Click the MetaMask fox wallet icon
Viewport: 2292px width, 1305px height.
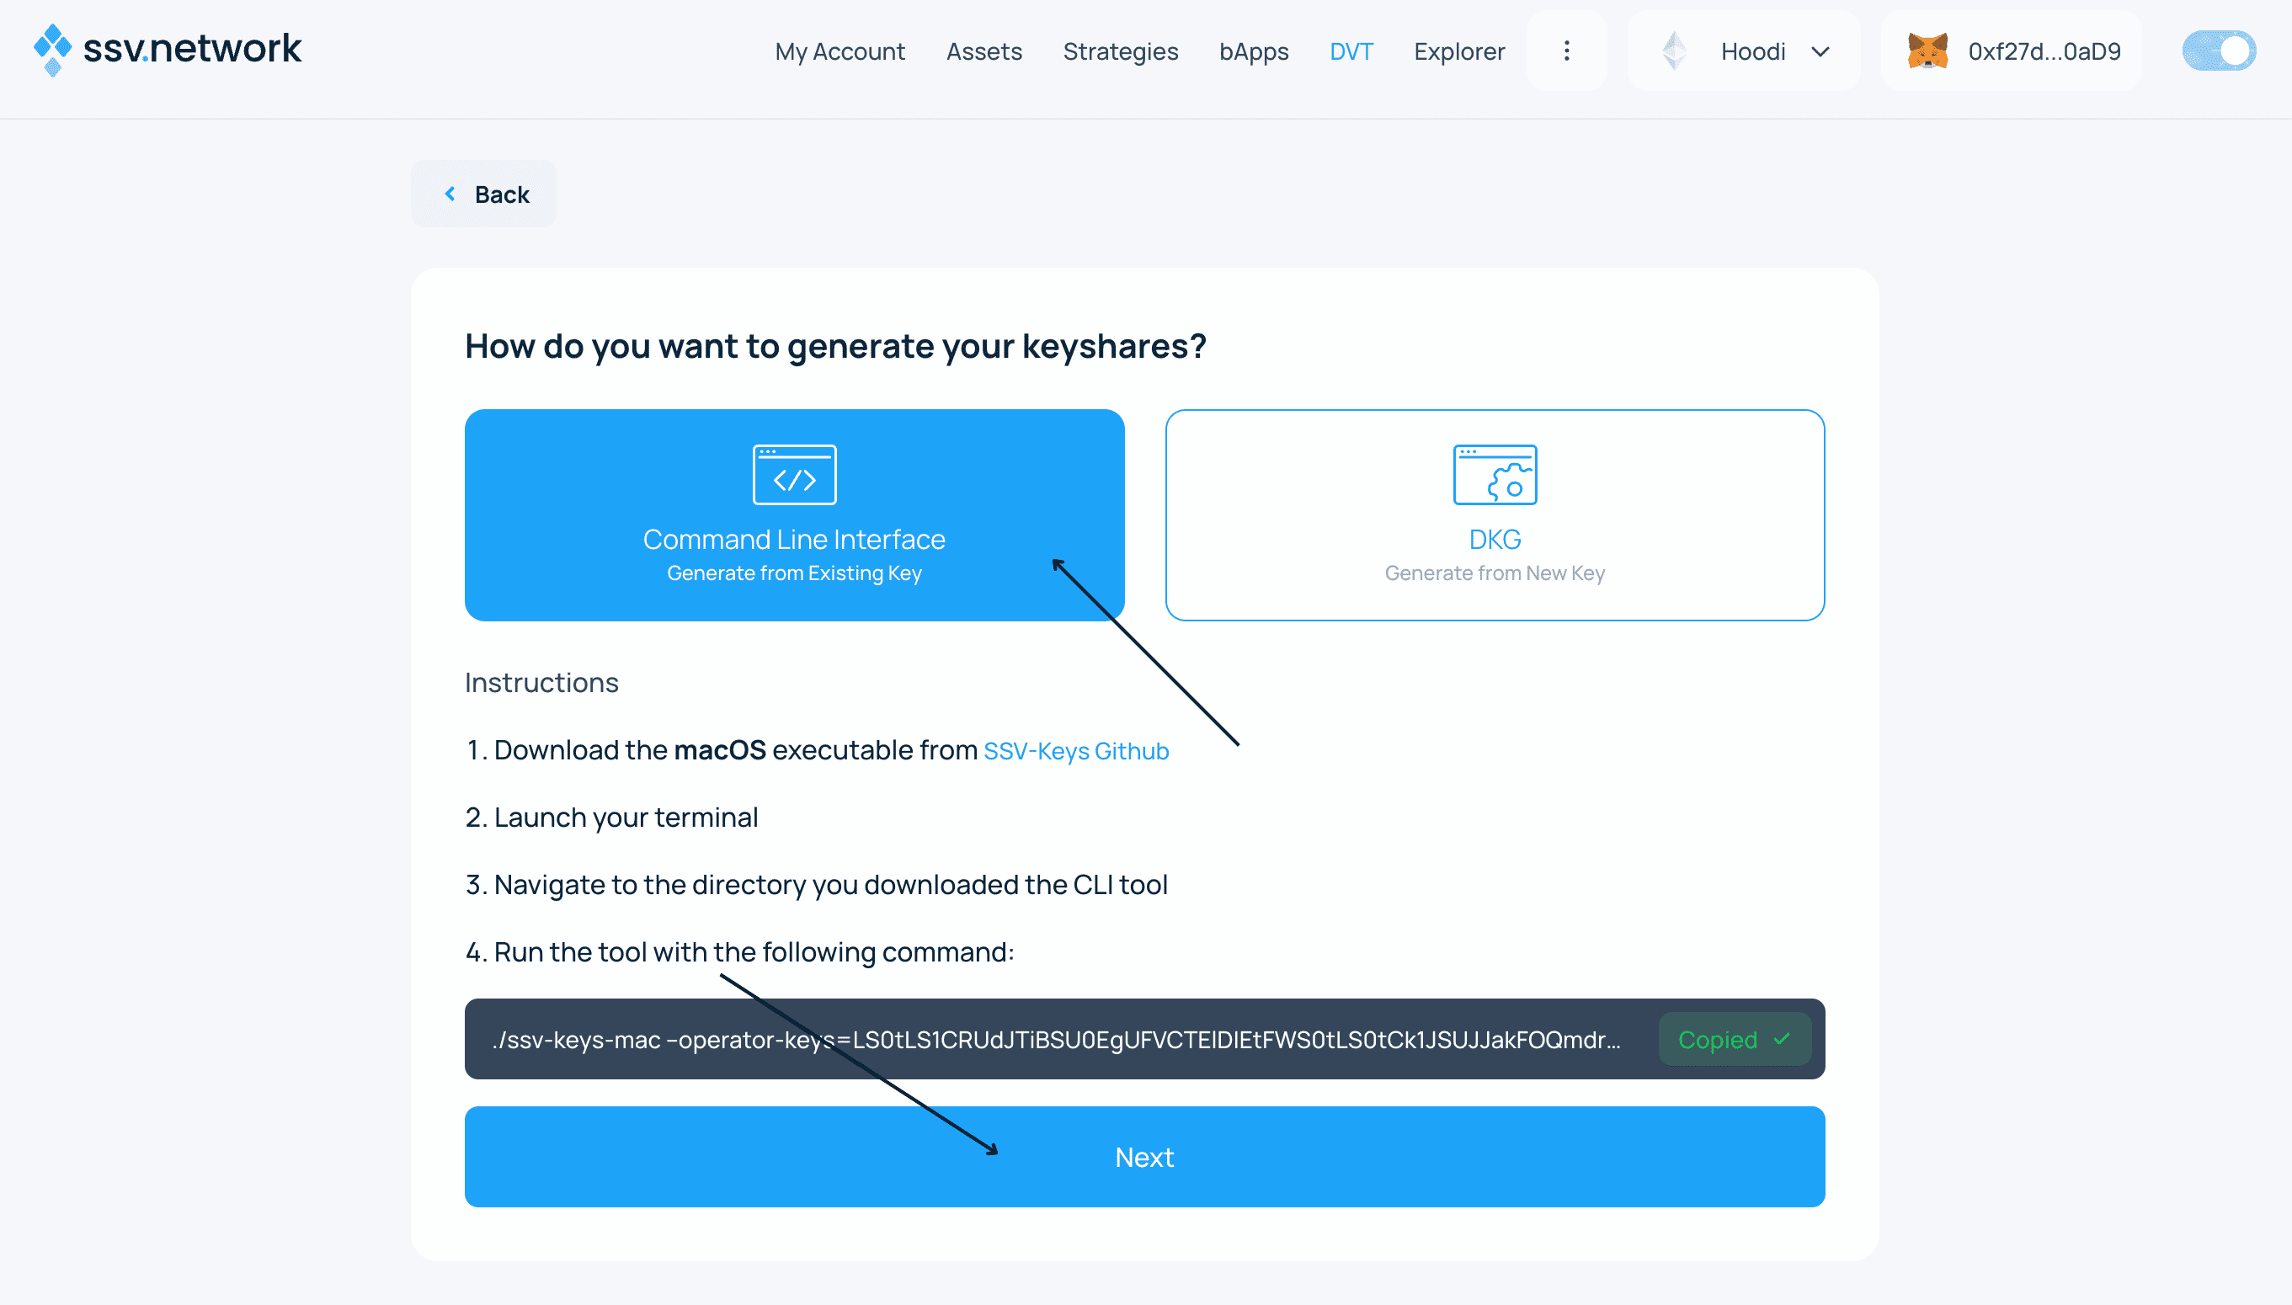1927,51
